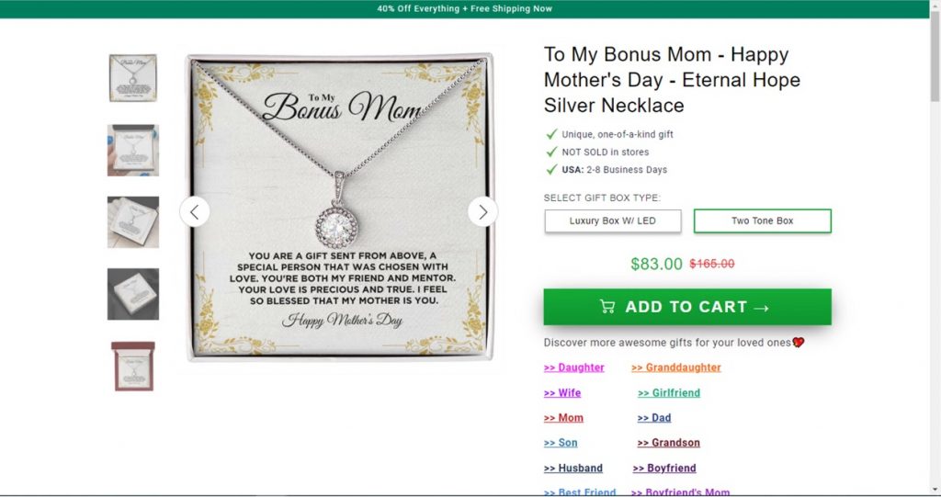Open the Girlfriend gifts link
Image resolution: width=941 pixels, height=497 pixels.
coord(669,393)
